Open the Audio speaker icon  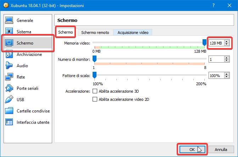point(9,65)
